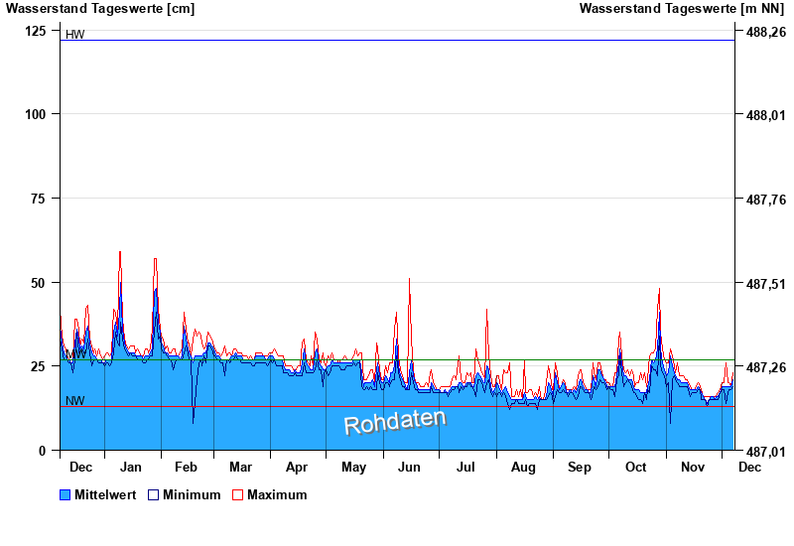
Task: Click the HW line label
Action: pos(74,35)
